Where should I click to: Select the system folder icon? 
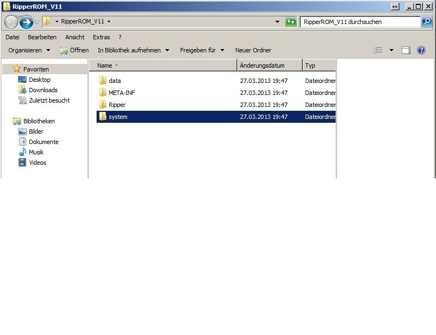coord(103,116)
